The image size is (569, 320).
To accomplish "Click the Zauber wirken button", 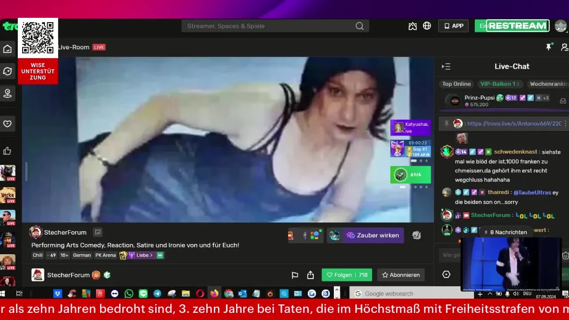I will pos(373,235).
